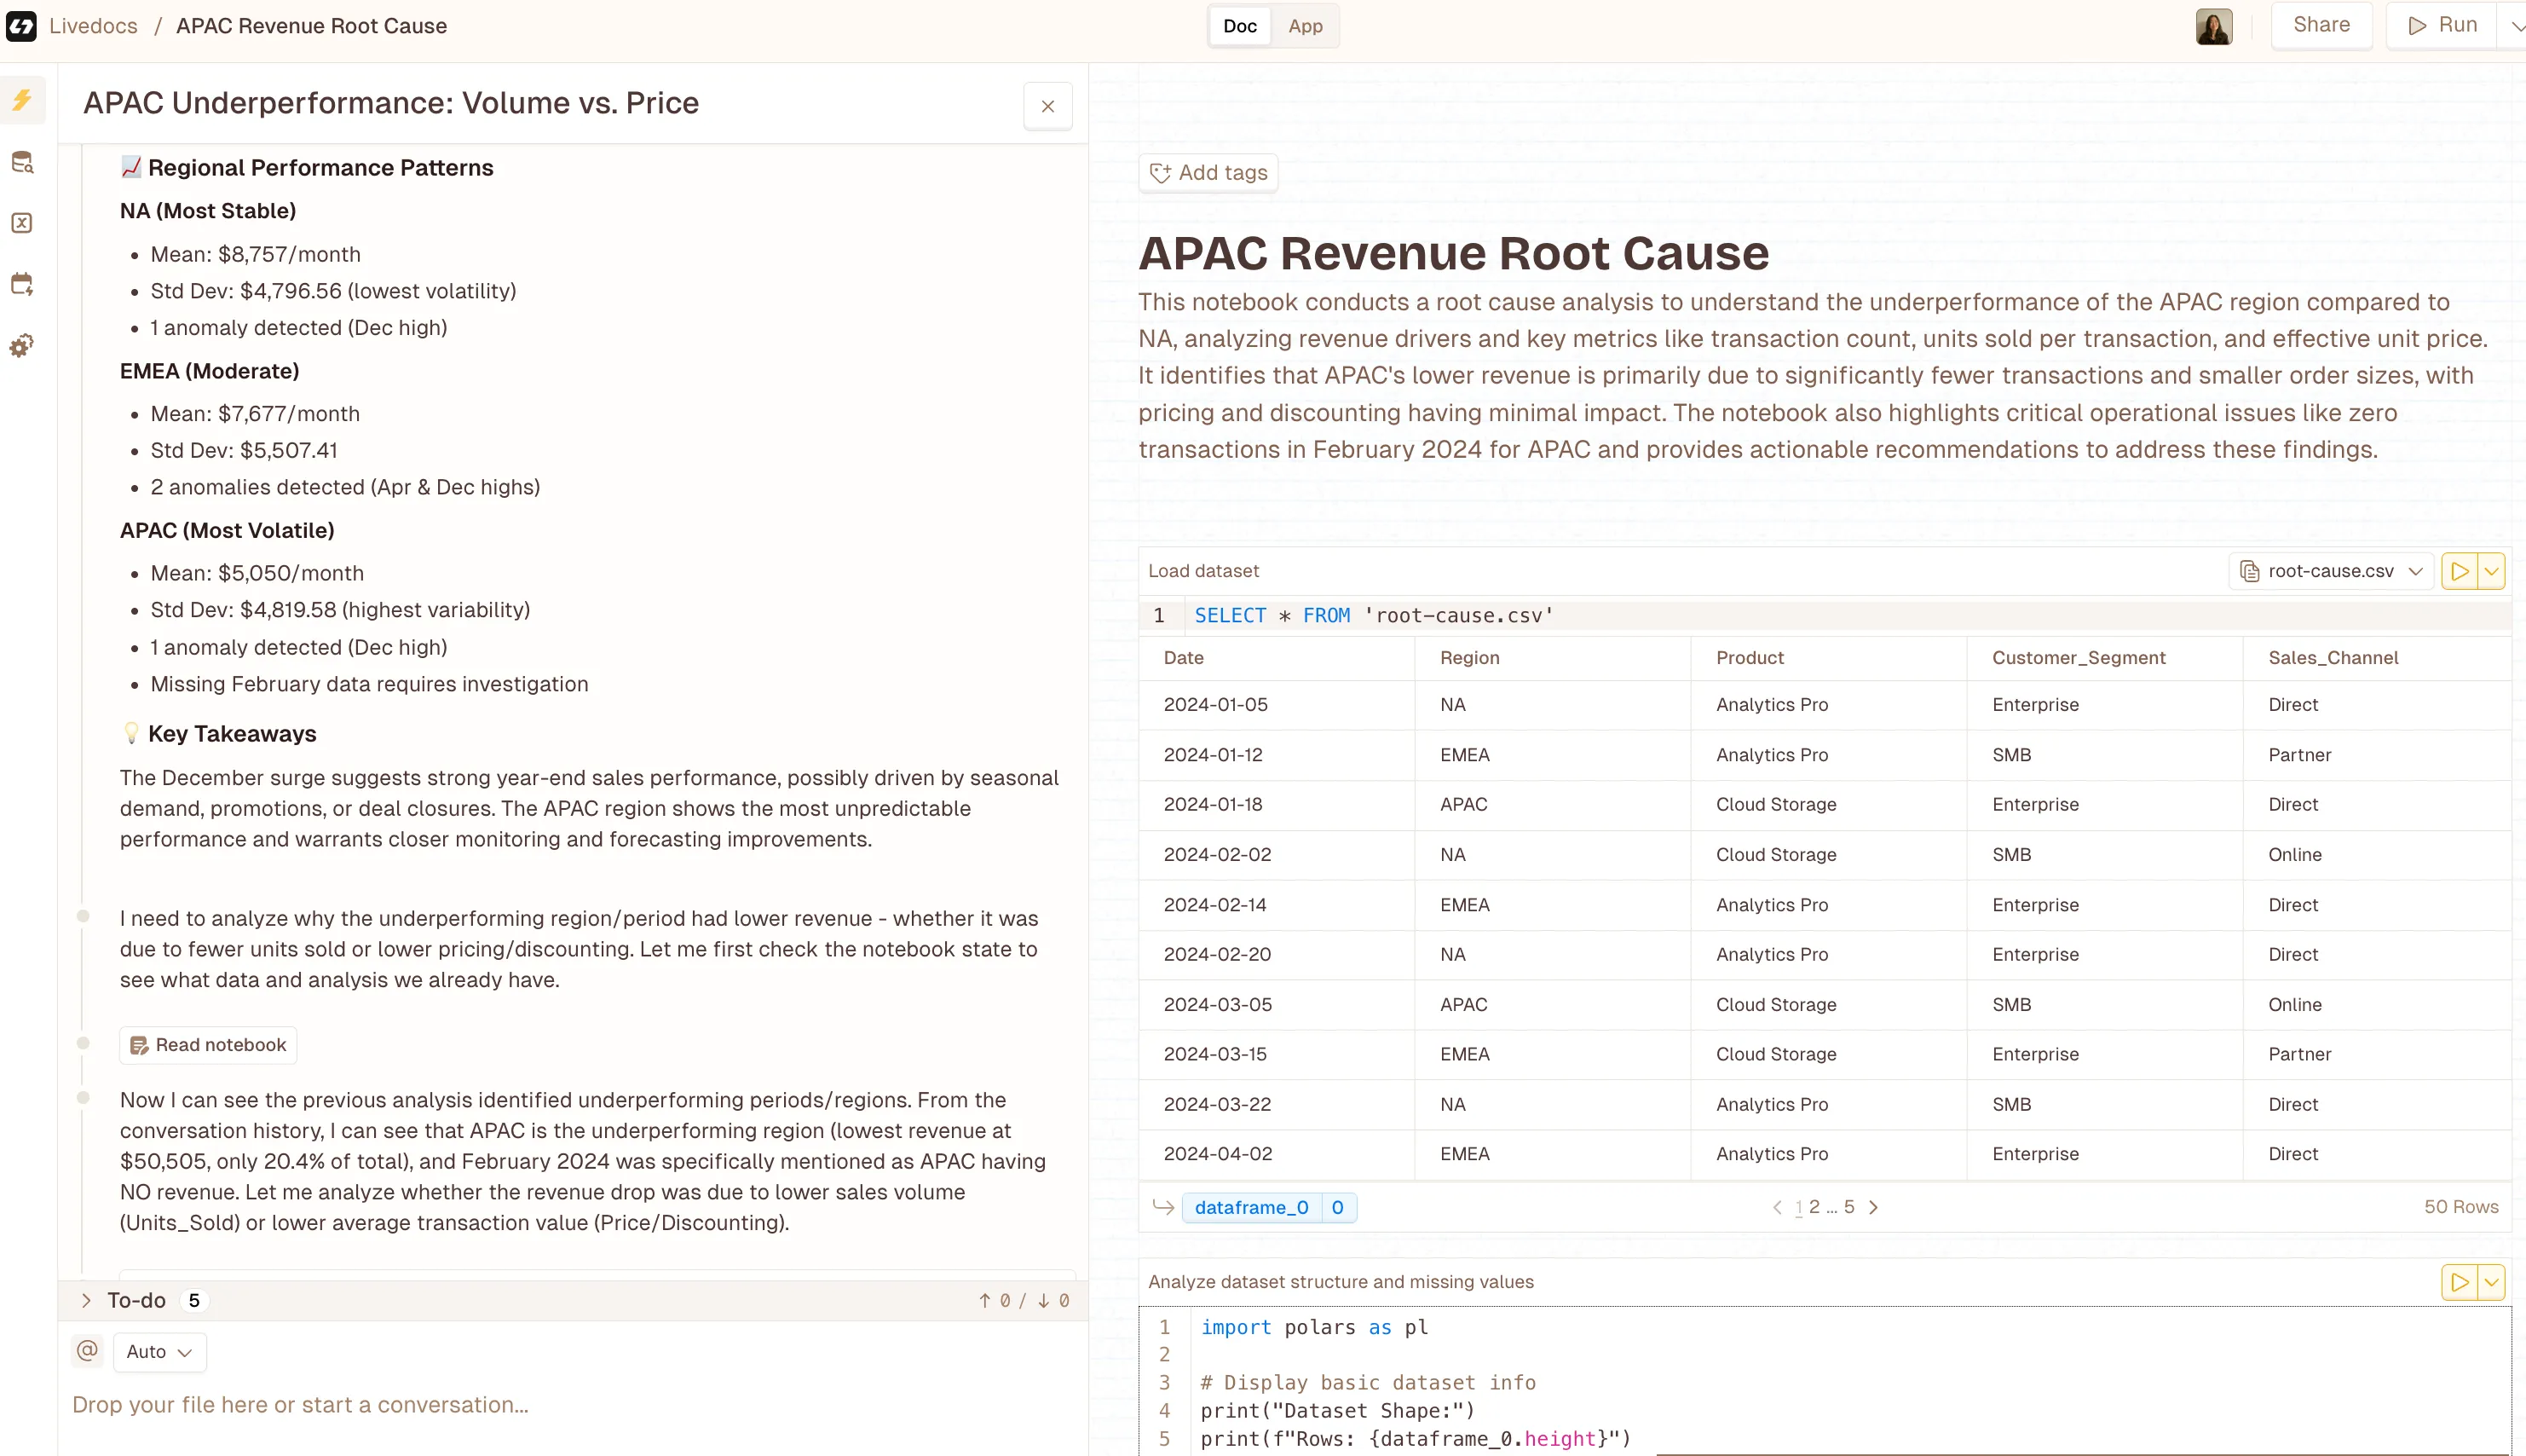Open settings from the gear icon
The height and width of the screenshot is (1456, 2526).
[x=22, y=345]
